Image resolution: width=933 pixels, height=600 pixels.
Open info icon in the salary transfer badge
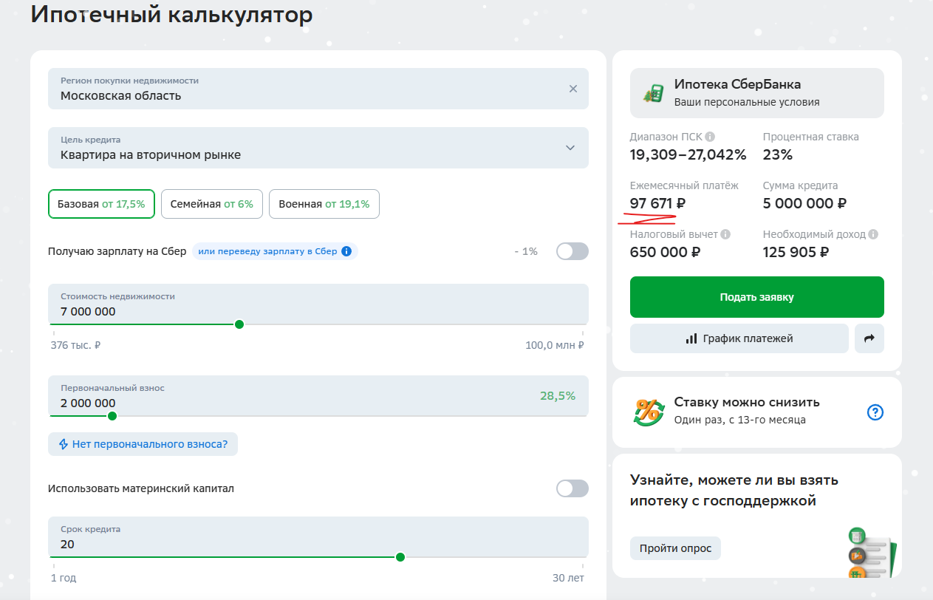(346, 251)
